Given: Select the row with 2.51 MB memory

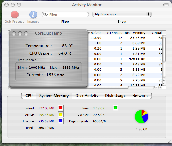Looking at the screenshot, I should 125,70.
